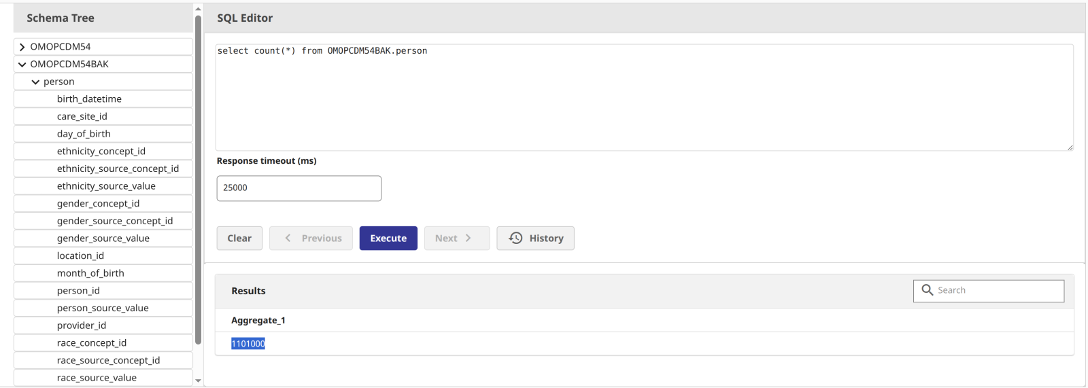
Task: Click the history clock icon
Action: (516, 238)
